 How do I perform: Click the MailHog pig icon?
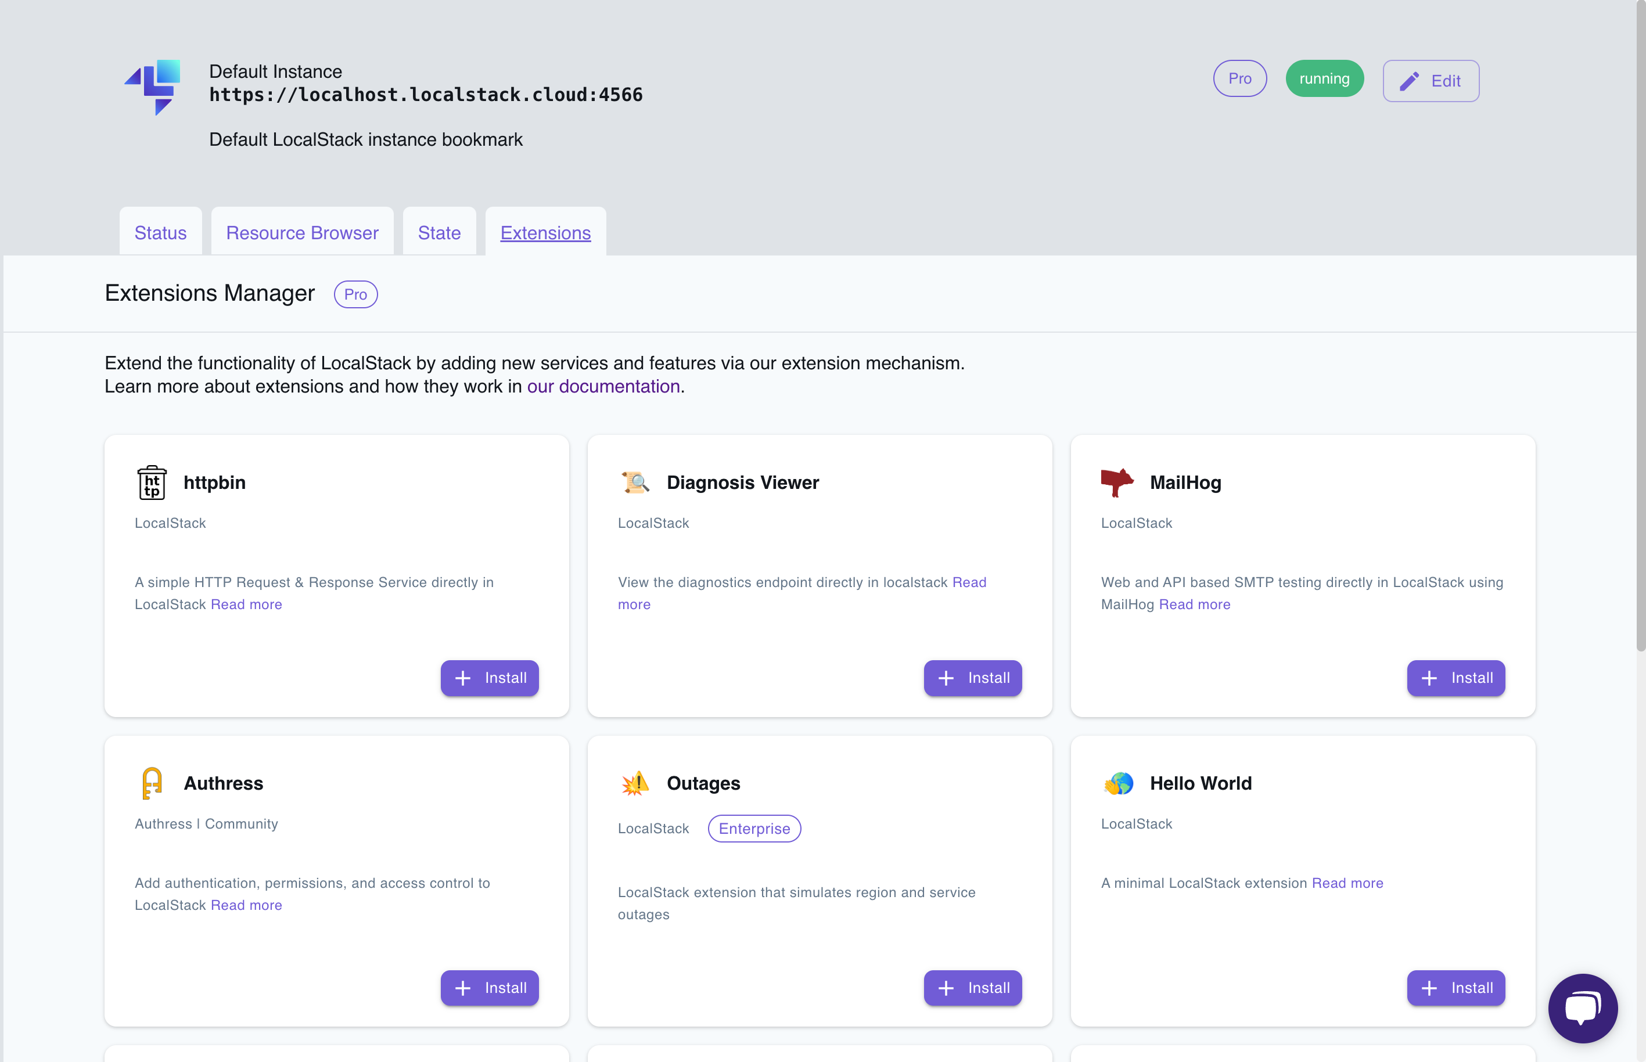tap(1117, 483)
